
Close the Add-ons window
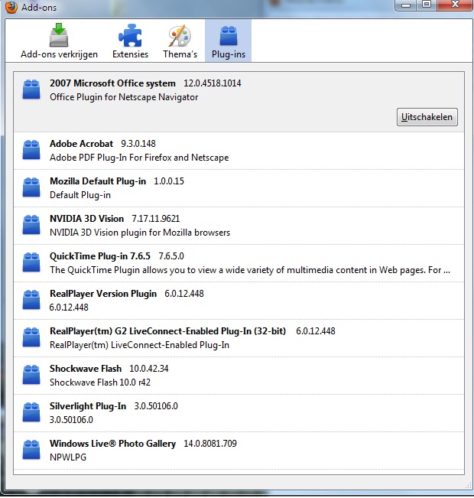click(455, 5)
